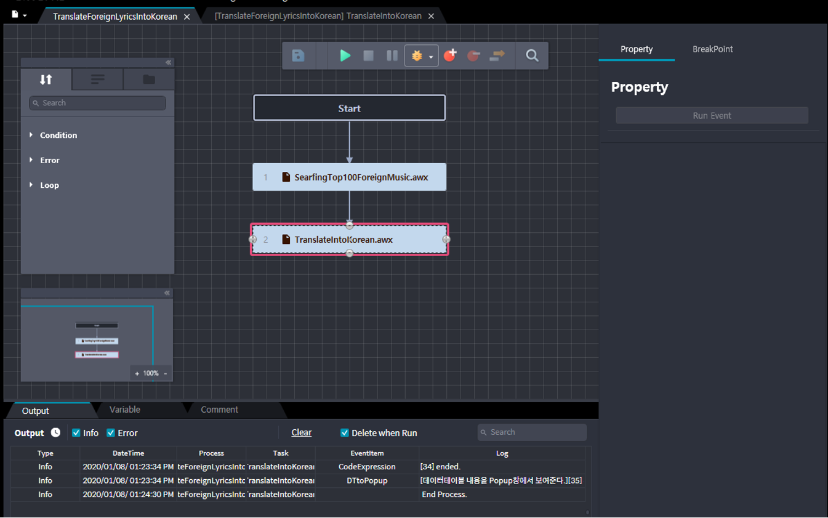Click the pause button in the toolbar
The image size is (828, 518).
pyautogui.click(x=392, y=56)
